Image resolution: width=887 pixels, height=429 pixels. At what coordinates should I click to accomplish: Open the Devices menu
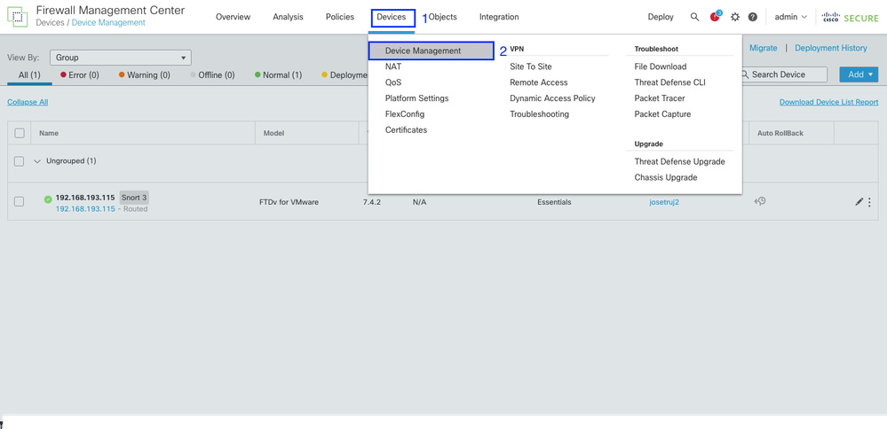click(x=392, y=17)
